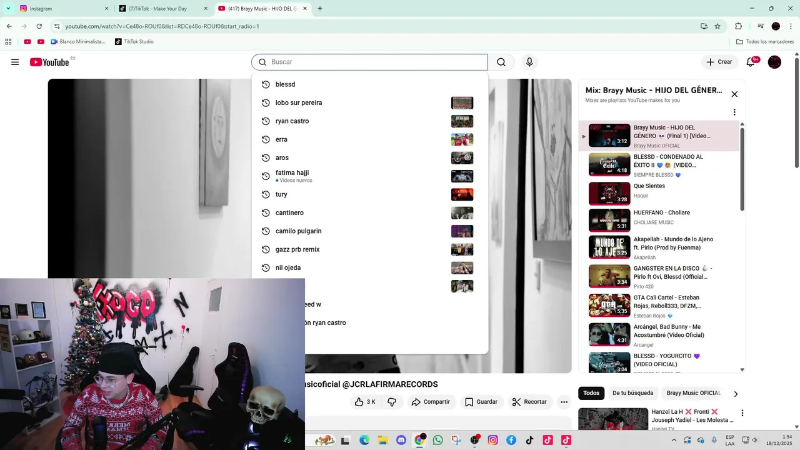Select the Todos filter chip
The width and height of the screenshot is (800, 450).
point(591,393)
